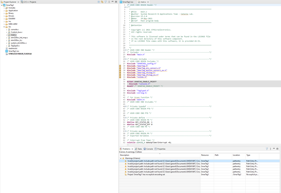The image size is (281, 193).
Task: Expand the Drivers folder
Action: (x=4, y=16)
